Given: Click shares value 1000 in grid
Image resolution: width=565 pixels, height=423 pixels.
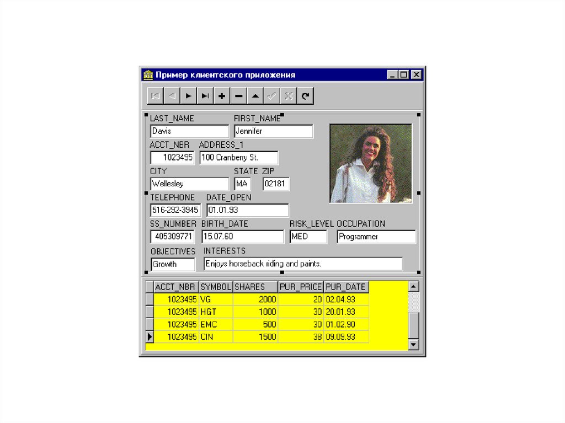Looking at the screenshot, I should click(255, 312).
